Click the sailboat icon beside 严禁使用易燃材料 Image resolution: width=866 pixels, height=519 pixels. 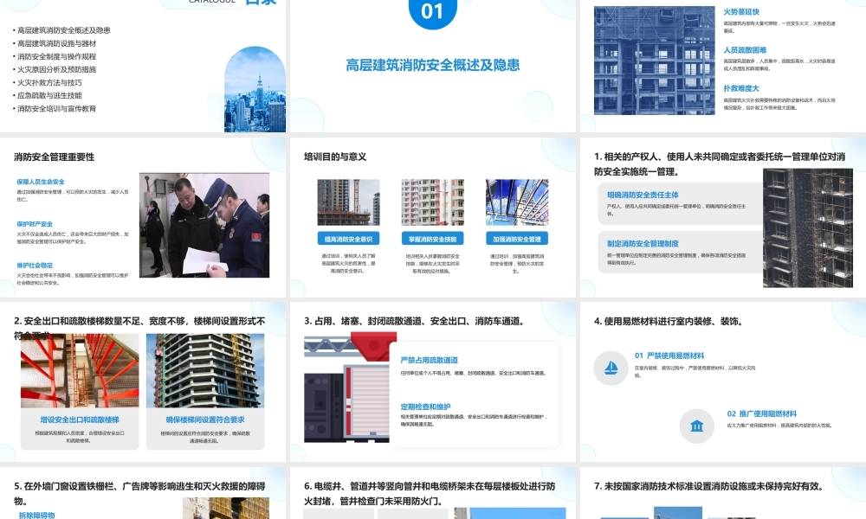(611, 368)
